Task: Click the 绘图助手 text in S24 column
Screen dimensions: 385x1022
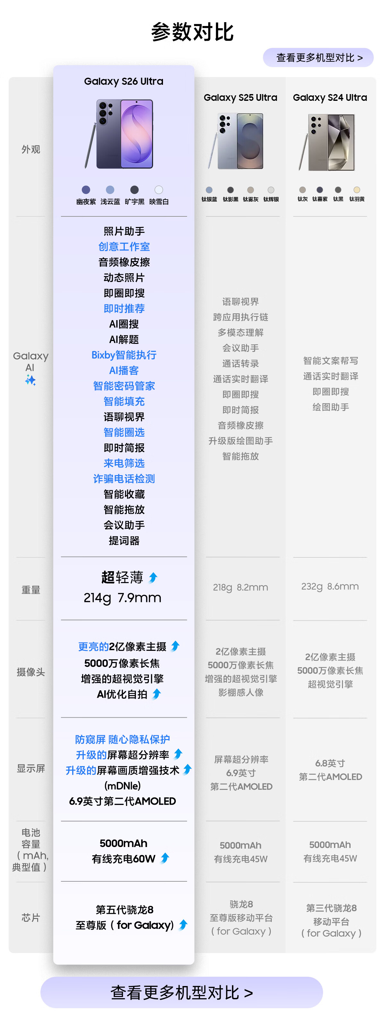Action: [331, 407]
